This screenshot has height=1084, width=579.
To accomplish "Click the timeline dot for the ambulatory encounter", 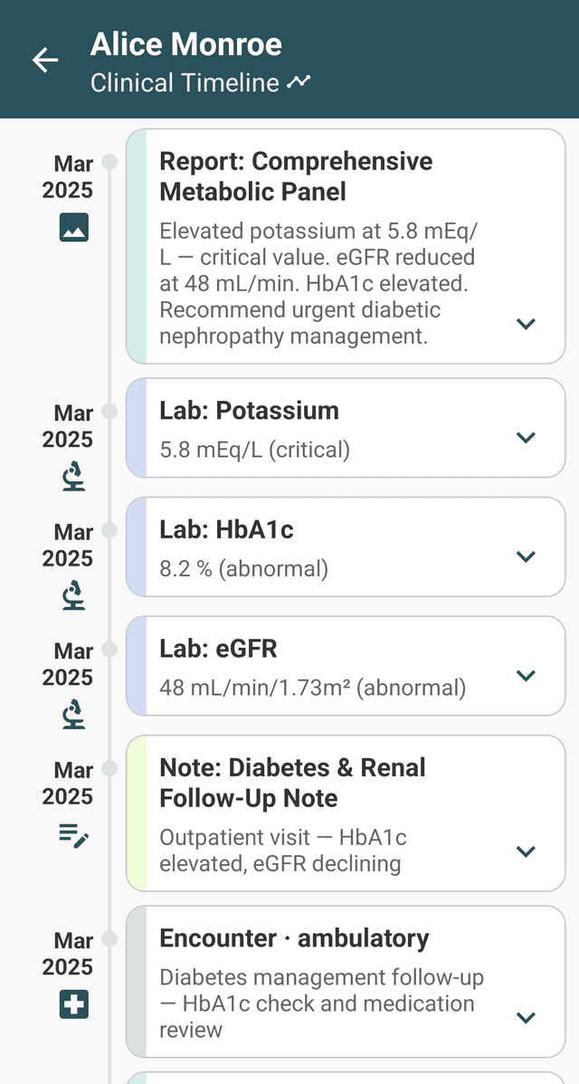I will point(109,939).
